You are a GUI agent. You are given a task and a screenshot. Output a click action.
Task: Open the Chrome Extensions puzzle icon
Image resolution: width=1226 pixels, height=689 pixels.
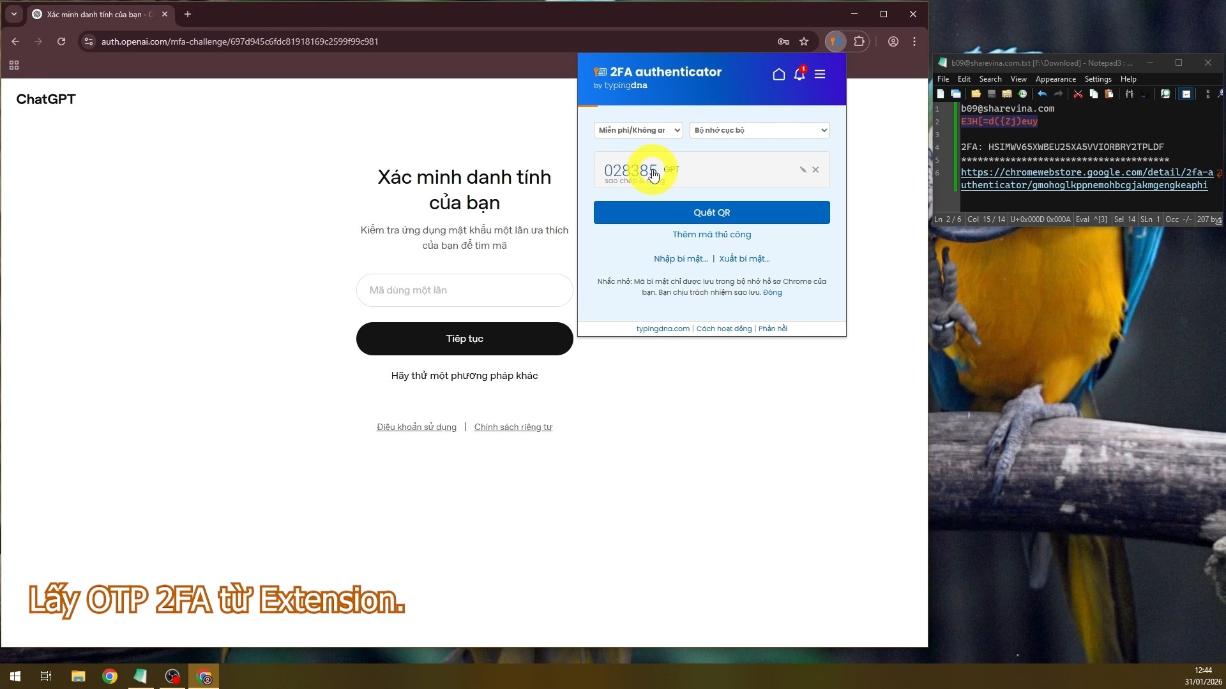859,41
